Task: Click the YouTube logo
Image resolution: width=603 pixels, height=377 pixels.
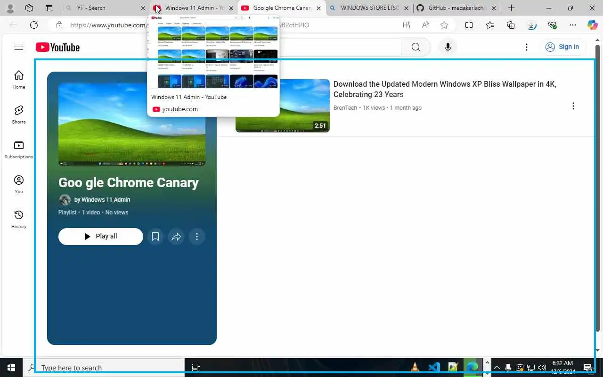Action: pyautogui.click(x=57, y=47)
